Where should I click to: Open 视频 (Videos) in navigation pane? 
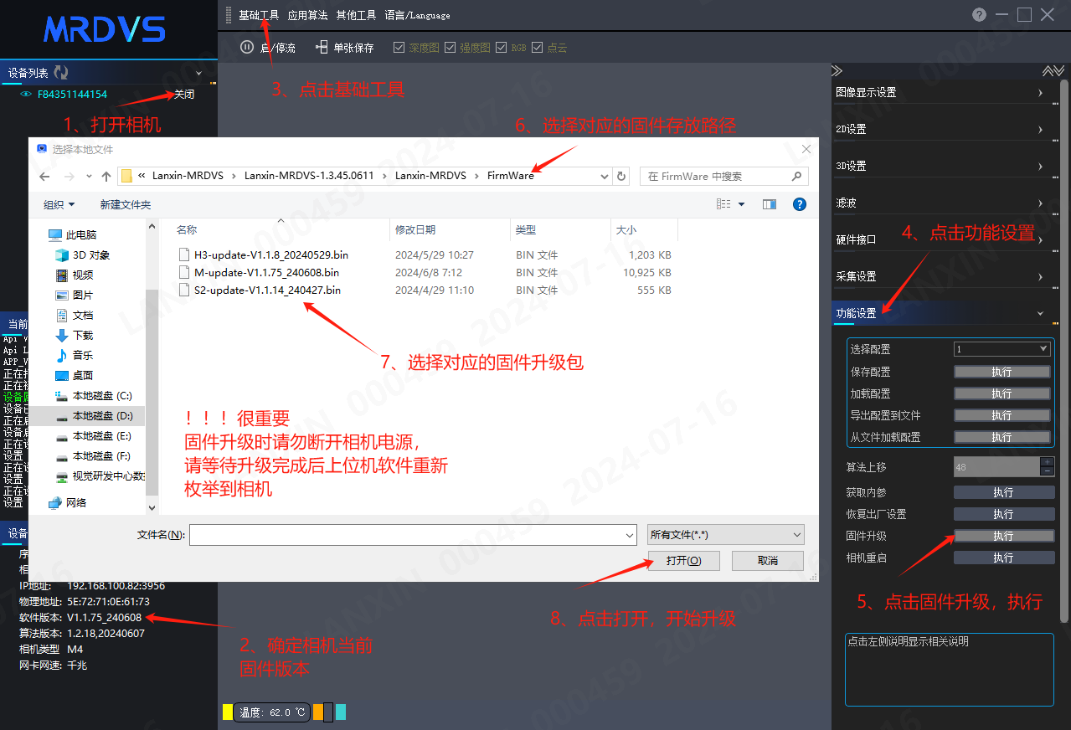(x=75, y=275)
